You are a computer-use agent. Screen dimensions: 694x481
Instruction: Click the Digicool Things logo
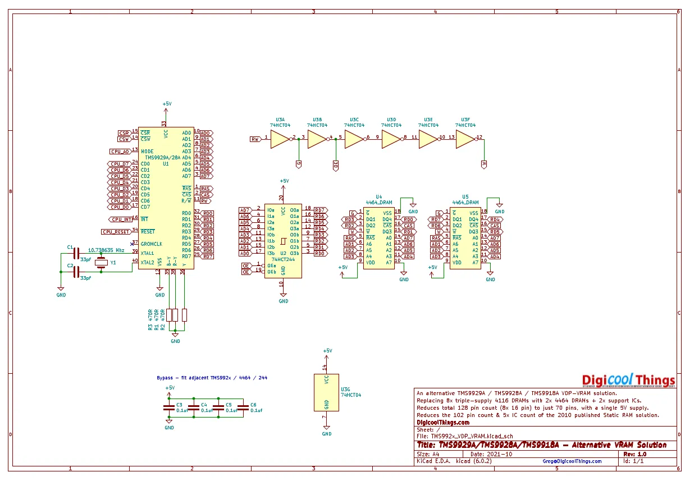[628, 381]
